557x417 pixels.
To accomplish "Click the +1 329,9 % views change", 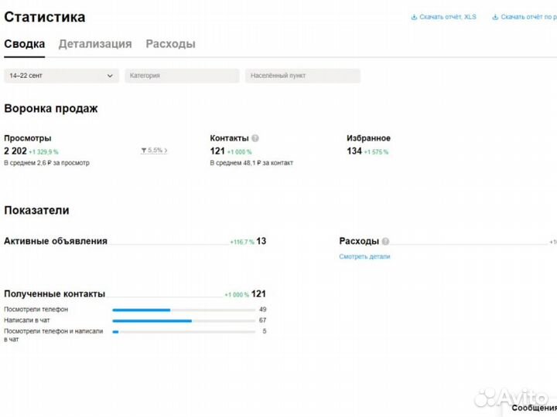I will 43,152.
